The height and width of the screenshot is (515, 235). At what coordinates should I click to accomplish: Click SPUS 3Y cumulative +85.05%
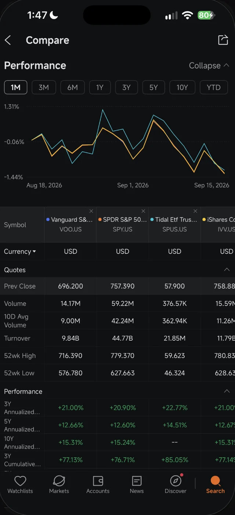point(175,460)
